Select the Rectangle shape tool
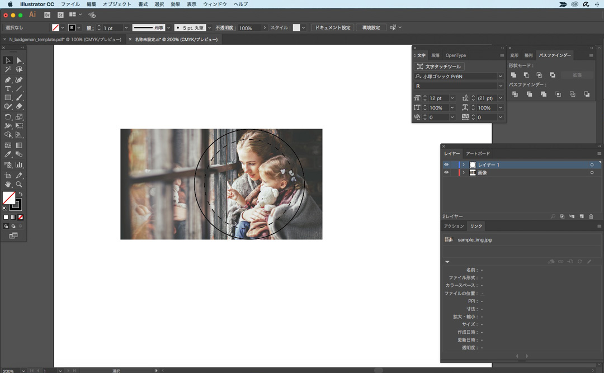This screenshot has width=604, height=373. click(x=8, y=98)
